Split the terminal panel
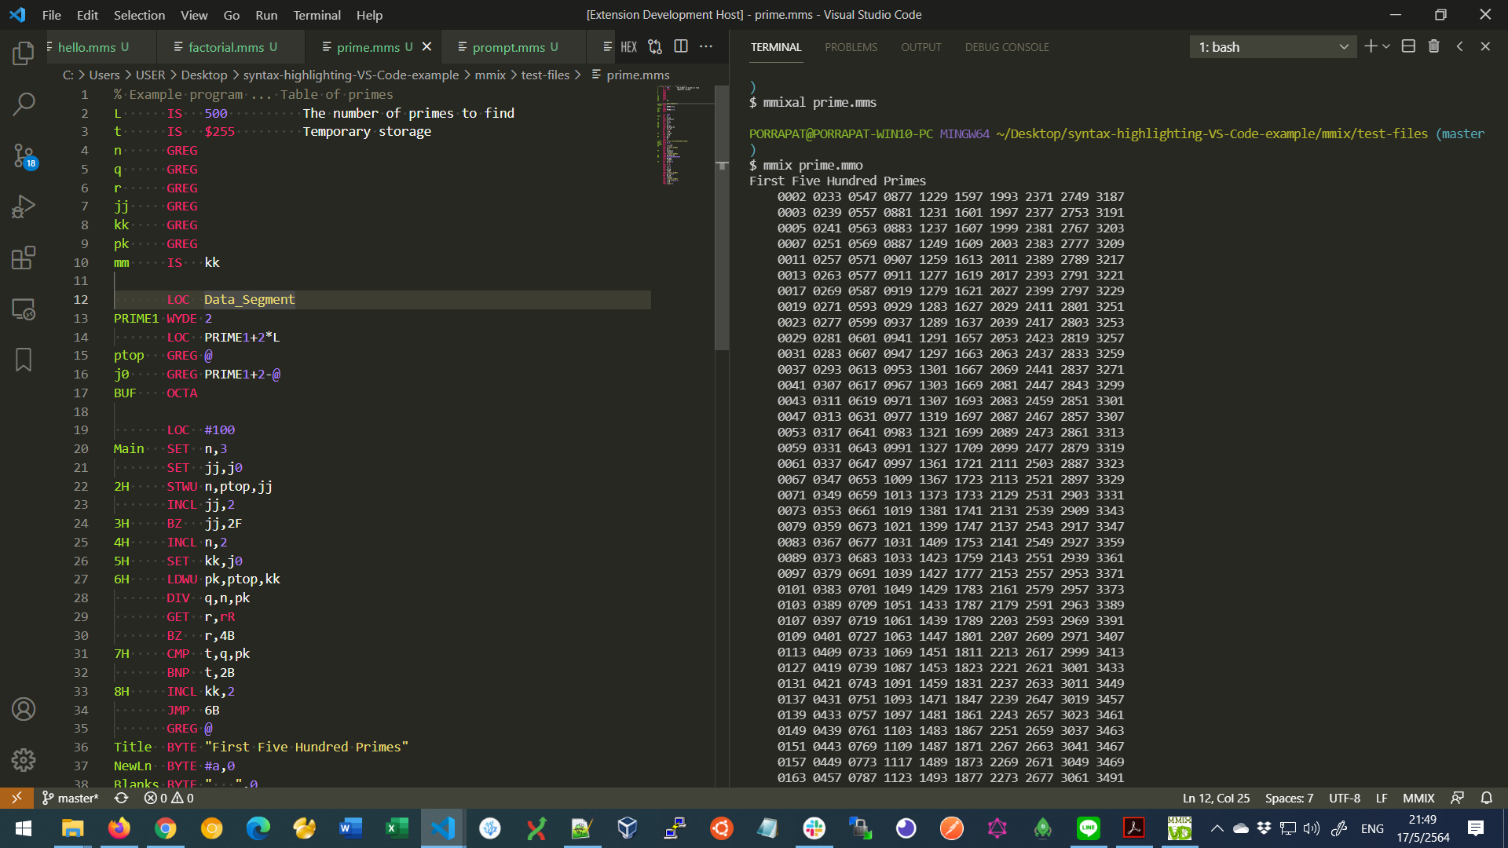 point(1408,46)
